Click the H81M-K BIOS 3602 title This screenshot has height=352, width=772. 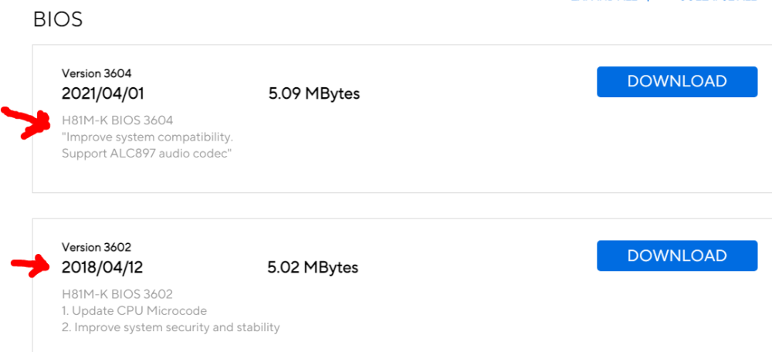tap(117, 294)
